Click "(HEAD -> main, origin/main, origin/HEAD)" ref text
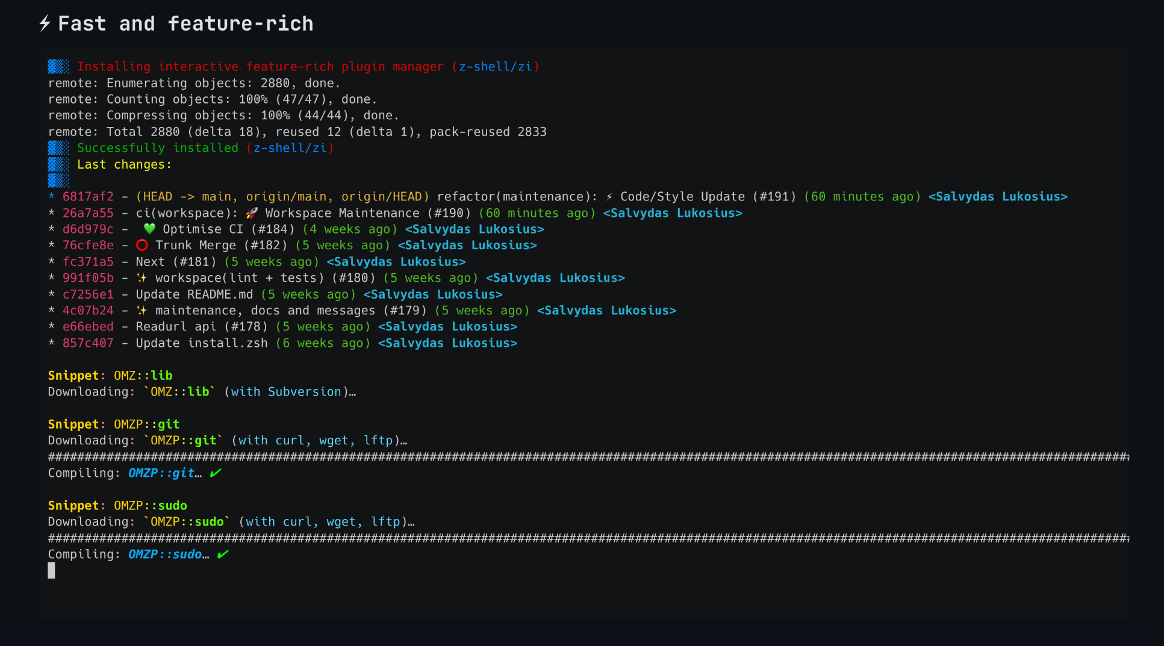1164x646 pixels. point(282,197)
